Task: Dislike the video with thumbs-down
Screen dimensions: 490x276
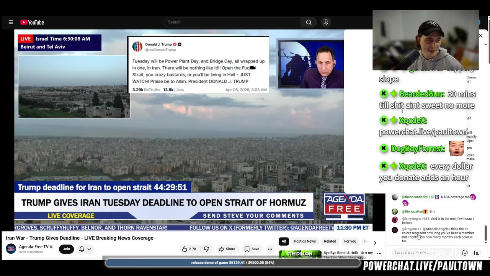Action: (x=207, y=249)
